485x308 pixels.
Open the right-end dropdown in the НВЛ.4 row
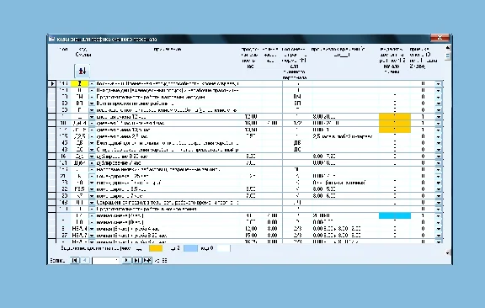(x=439, y=229)
